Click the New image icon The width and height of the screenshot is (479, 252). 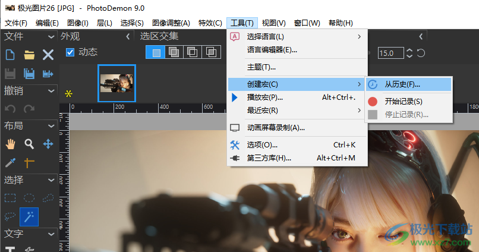10,55
